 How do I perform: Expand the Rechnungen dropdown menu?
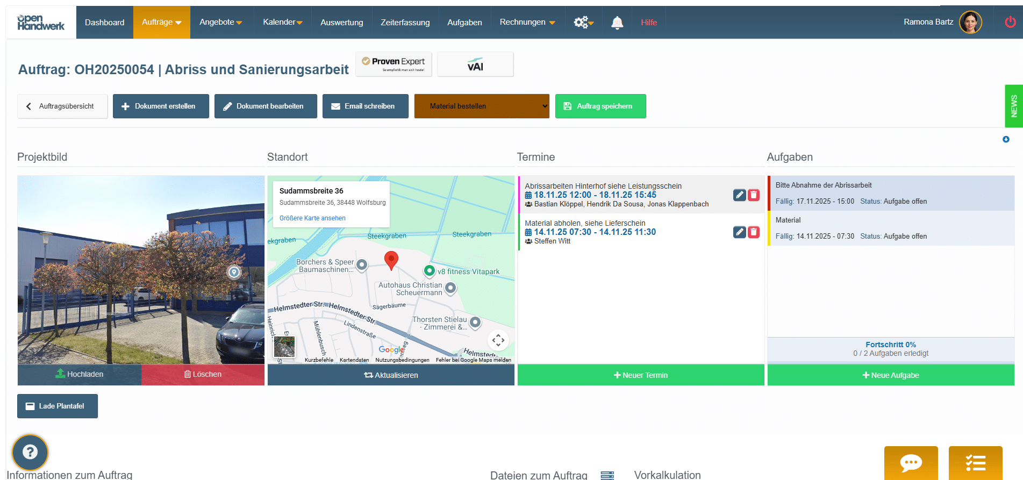(x=527, y=23)
